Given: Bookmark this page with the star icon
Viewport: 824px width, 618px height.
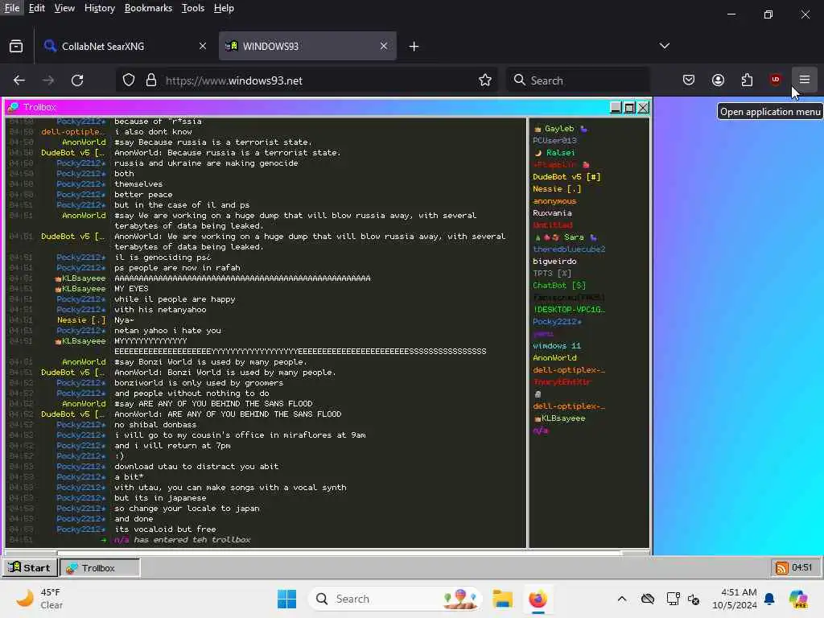Looking at the screenshot, I should pyautogui.click(x=485, y=80).
